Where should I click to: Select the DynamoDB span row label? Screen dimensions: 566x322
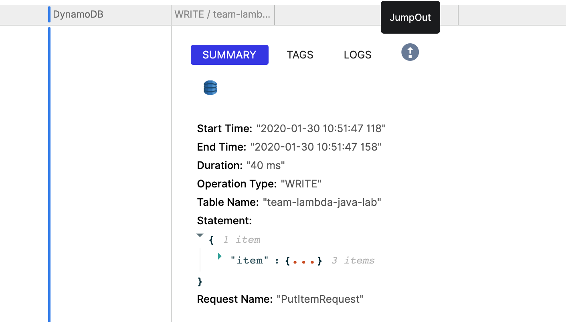tap(78, 14)
